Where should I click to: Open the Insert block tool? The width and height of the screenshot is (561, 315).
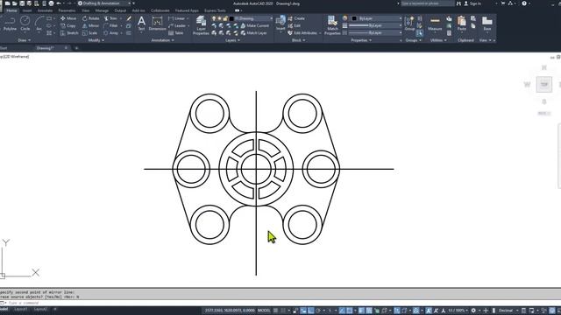(x=280, y=24)
